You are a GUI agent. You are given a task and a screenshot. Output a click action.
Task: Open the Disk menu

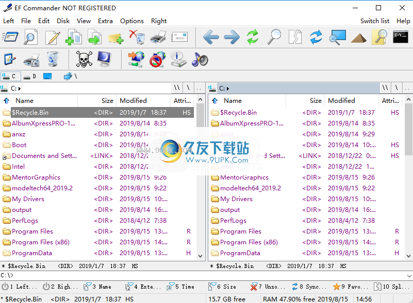[x=63, y=21]
